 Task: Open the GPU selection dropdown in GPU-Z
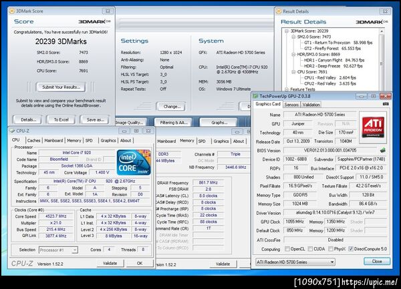[295, 262]
